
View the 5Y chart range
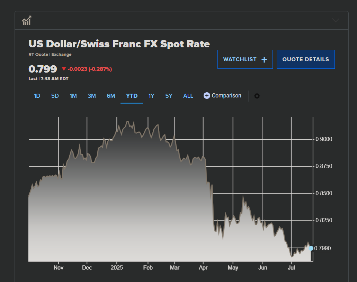(169, 96)
